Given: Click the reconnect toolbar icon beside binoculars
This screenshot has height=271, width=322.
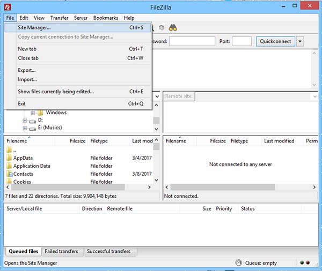Looking at the screenshot, I should (x=162, y=28).
